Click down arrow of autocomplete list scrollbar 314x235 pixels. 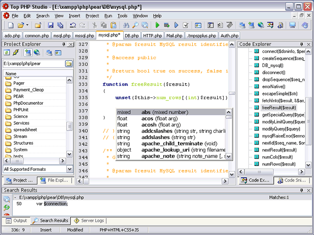click(229, 156)
